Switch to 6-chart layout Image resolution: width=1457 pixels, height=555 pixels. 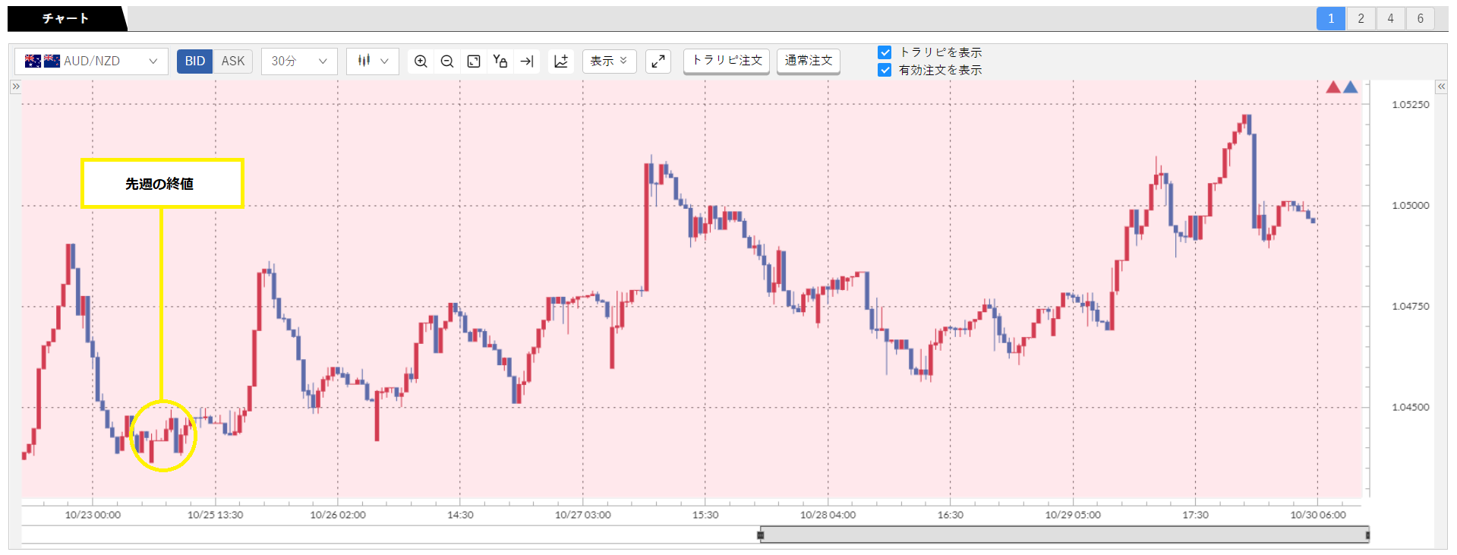coord(1420,19)
